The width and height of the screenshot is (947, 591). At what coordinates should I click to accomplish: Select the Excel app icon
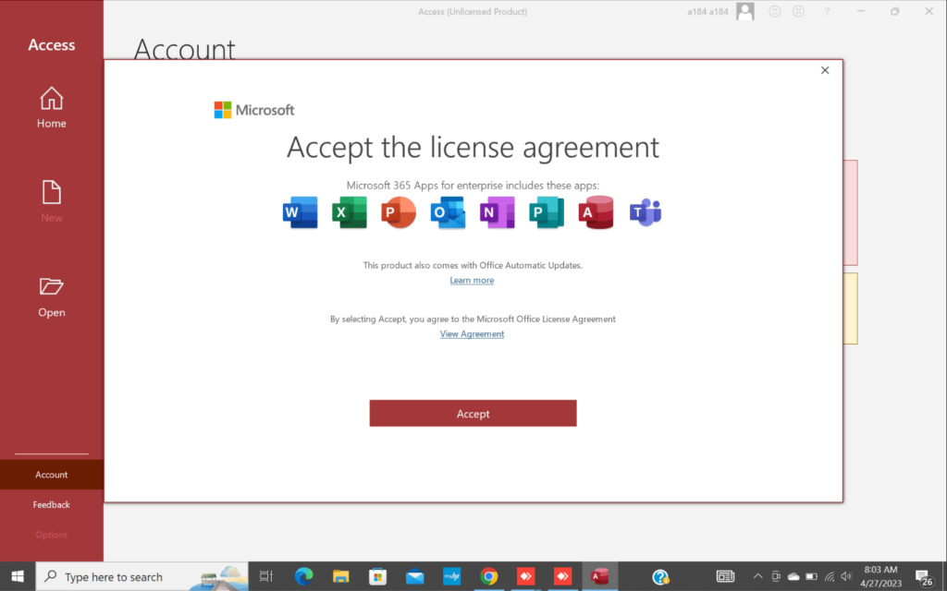pos(349,212)
